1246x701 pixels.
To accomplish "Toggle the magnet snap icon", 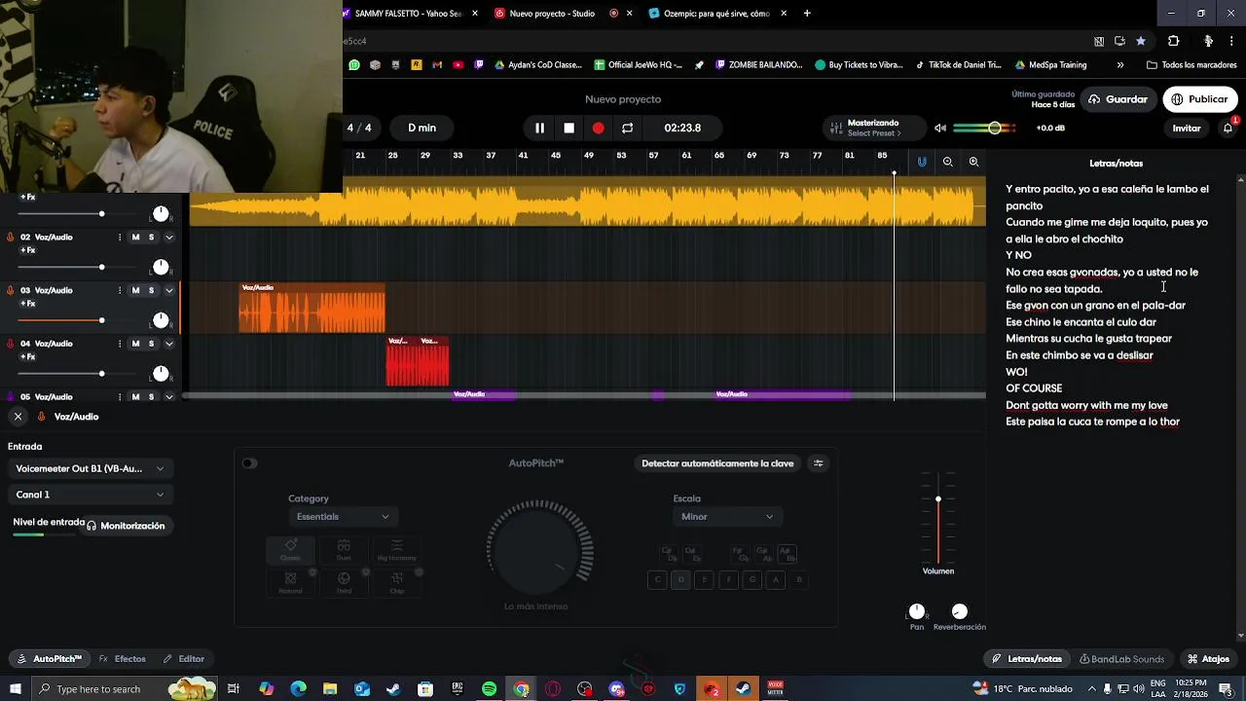I will [922, 162].
